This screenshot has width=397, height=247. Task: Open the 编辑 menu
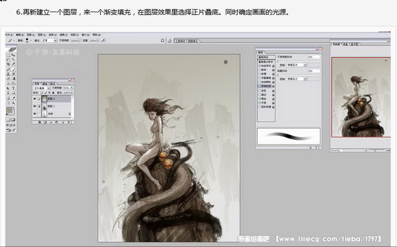click(x=20, y=35)
